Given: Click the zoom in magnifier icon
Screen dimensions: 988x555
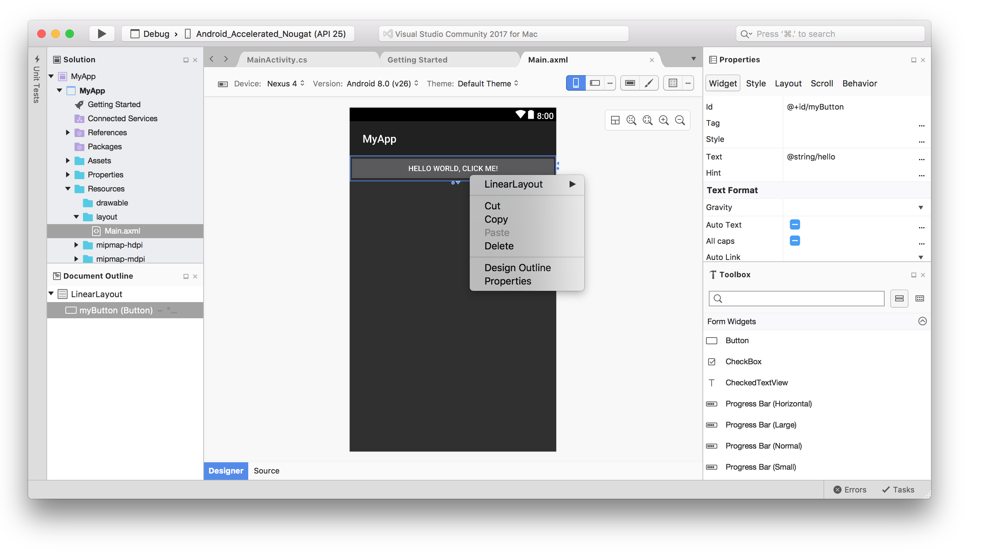Looking at the screenshot, I should [x=663, y=120].
